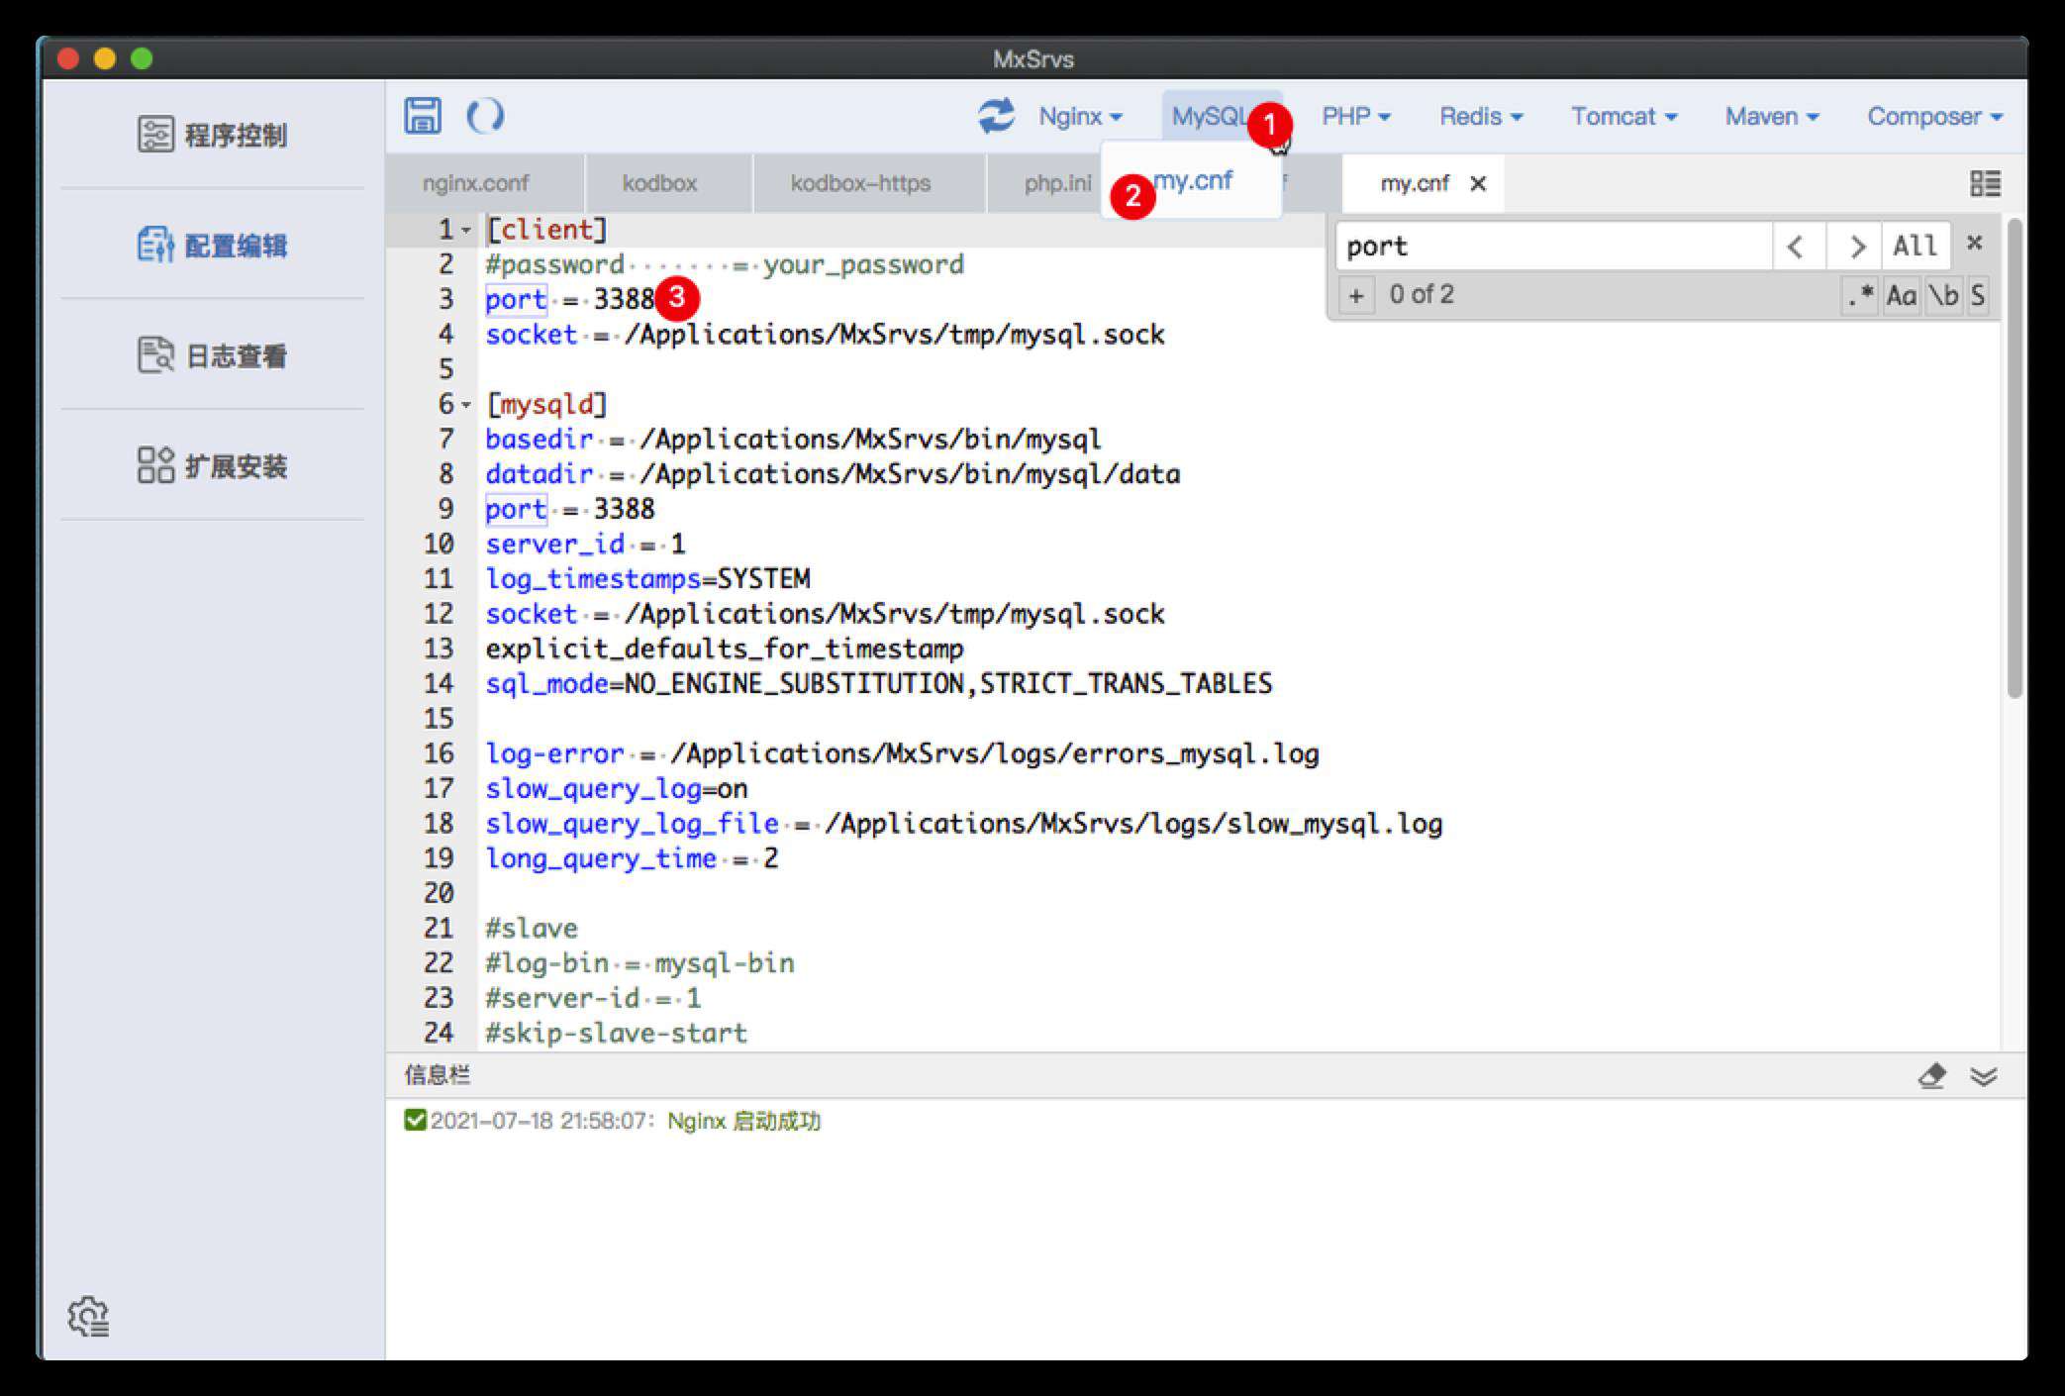This screenshot has width=2065, height=1396.
Task: Select my.cnf in the MySQL menu
Action: (x=1192, y=181)
